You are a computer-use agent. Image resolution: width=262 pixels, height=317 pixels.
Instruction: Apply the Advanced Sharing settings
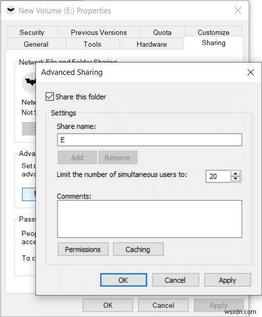click(x=228, y=280)
